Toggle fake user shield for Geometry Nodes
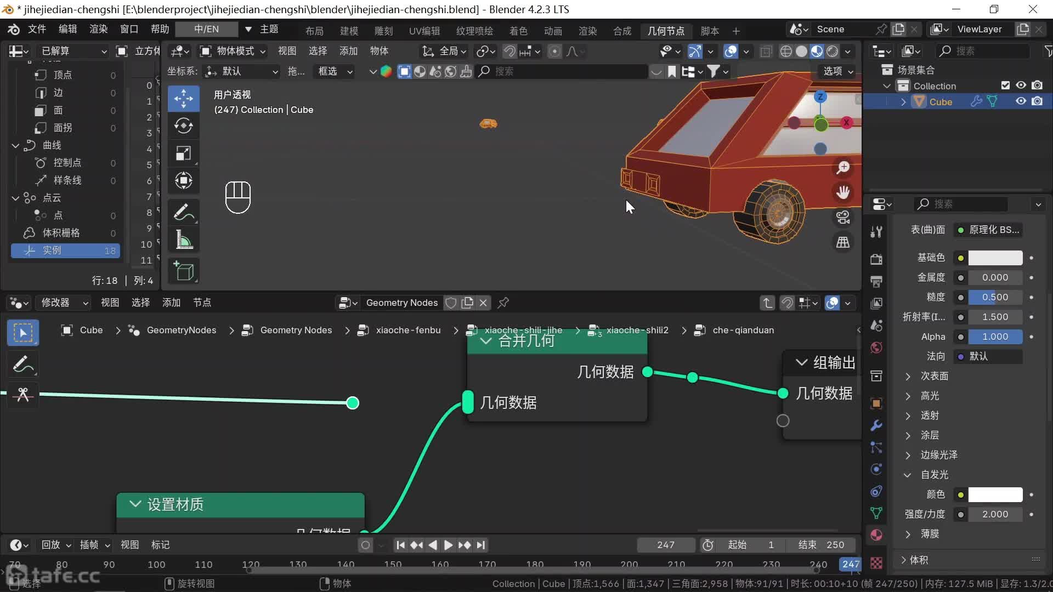 click(451, 303)
